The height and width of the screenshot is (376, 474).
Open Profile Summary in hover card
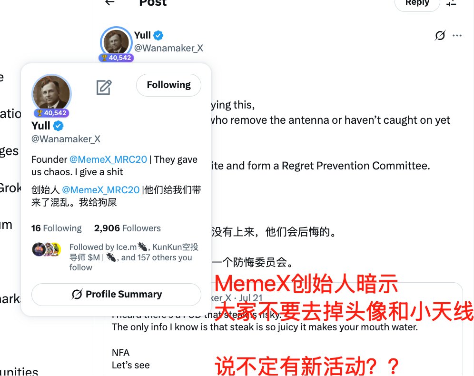click(x=117, y=295)
